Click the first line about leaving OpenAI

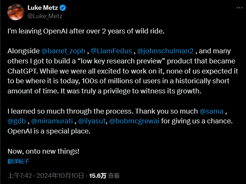point(86,31)
